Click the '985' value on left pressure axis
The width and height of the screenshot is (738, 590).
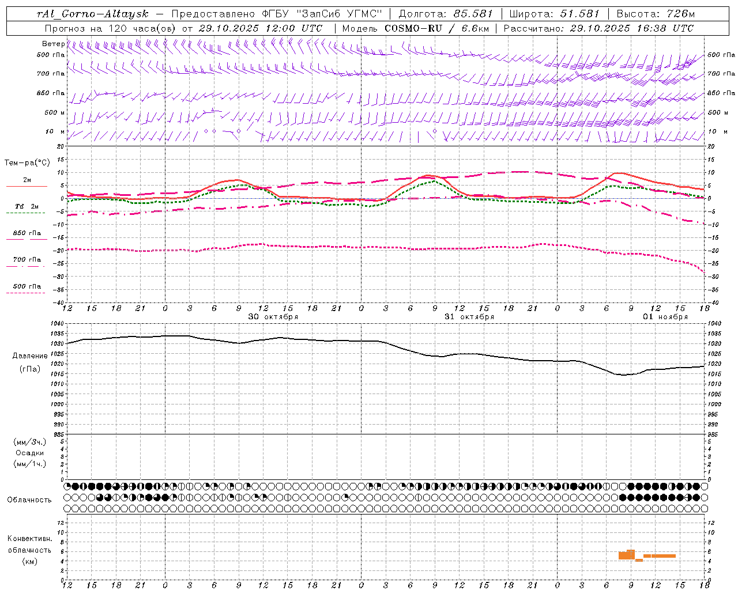[x=58, y=434]
